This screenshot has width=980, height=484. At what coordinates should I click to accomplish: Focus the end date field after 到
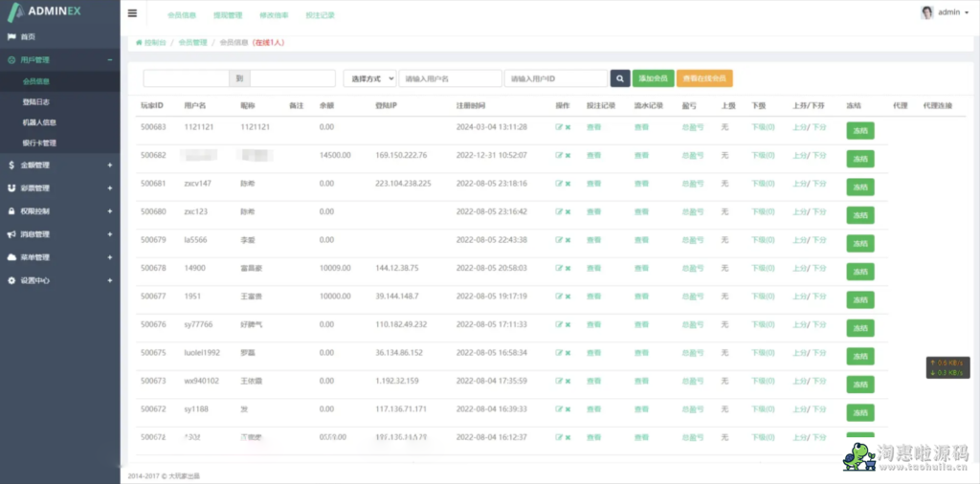[x=293, y=78]
